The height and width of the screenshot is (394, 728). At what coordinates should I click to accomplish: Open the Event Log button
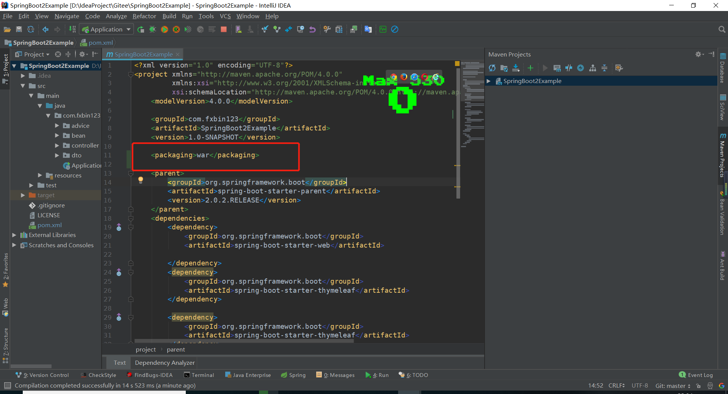click(696, 375)
